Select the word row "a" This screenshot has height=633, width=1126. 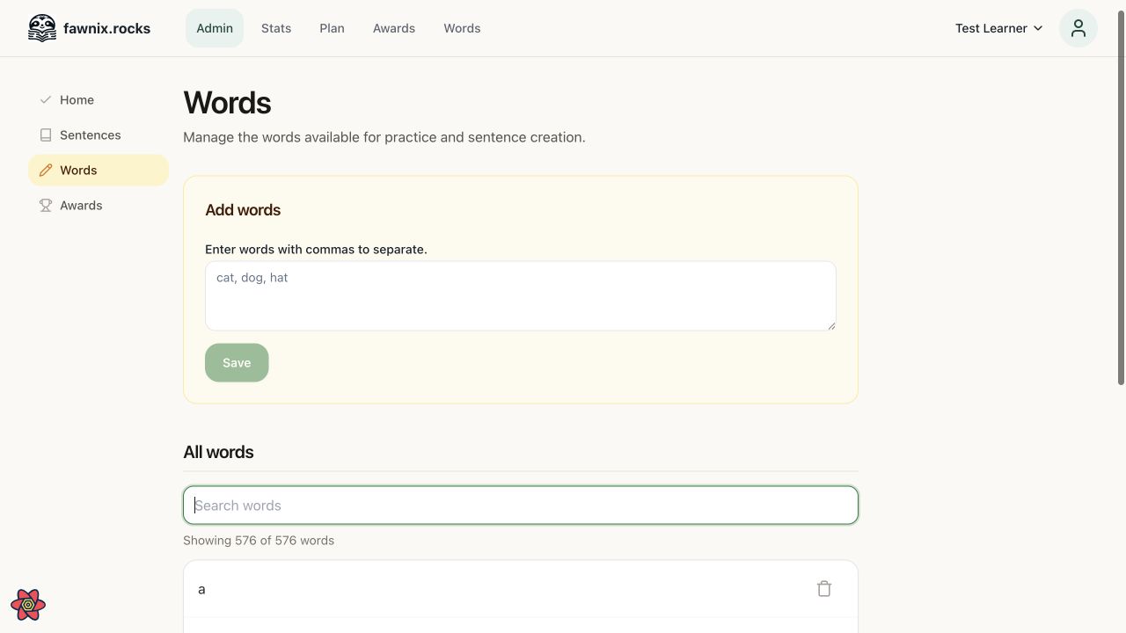521,589
